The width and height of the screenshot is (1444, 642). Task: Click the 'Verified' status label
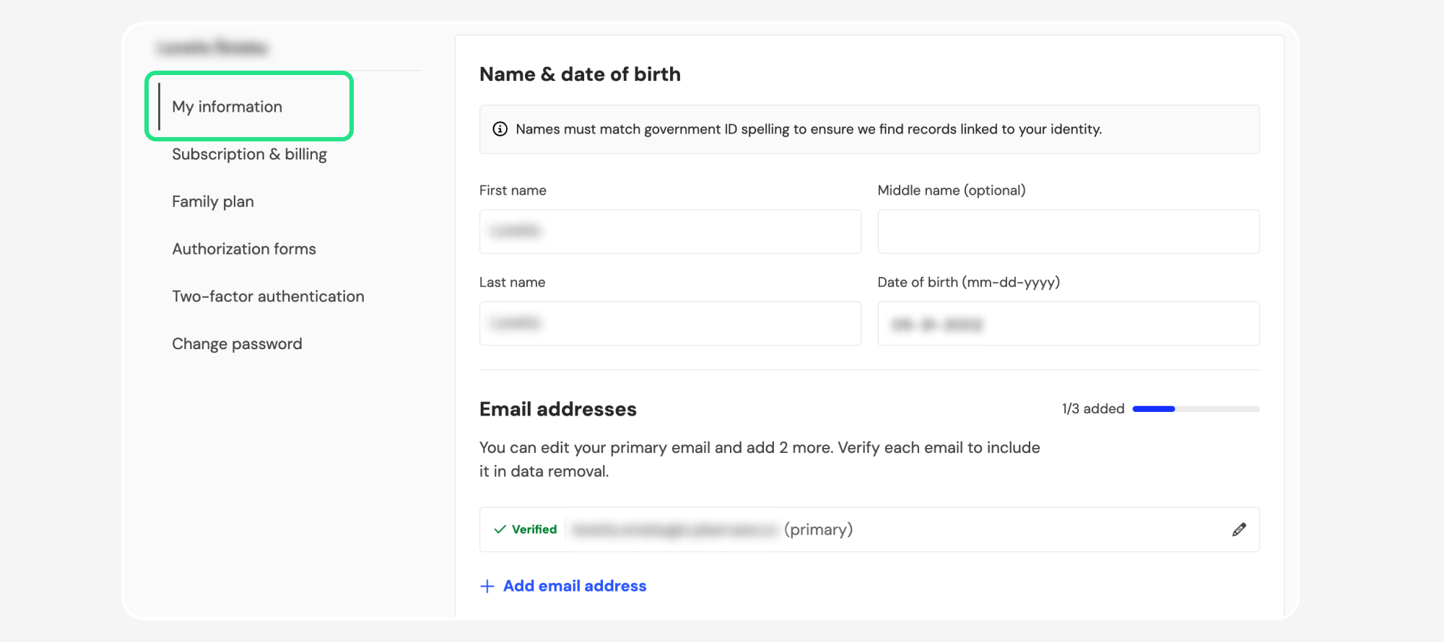[x=534, y=529]
